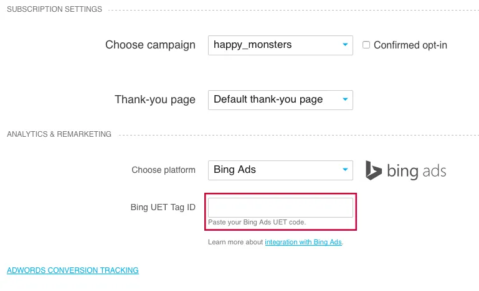The image size is (479, 291).
Task: Click the blue arrow in platform dropdown
Action: click(345, 169)
